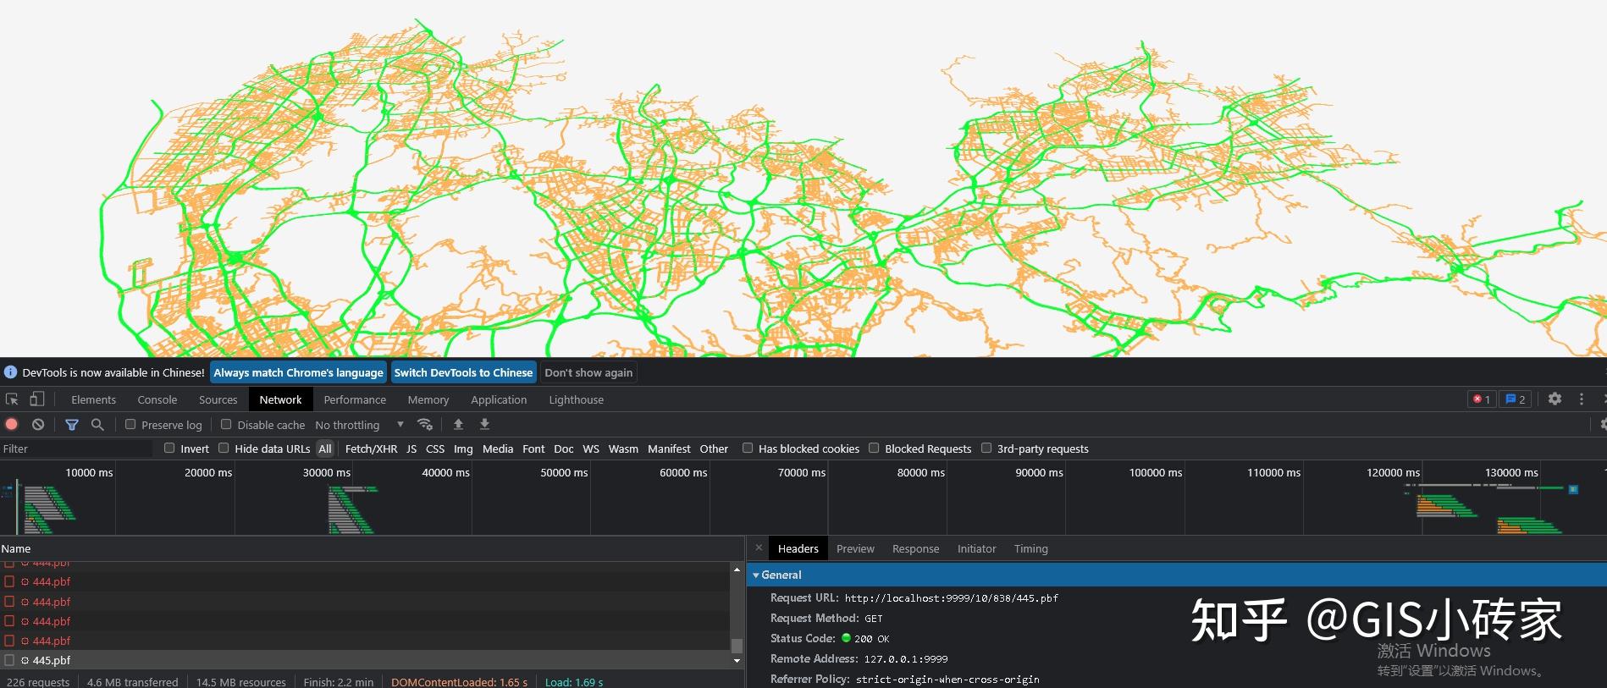Open DevTools settings gear
Viewport: 1607px width, 688px height.
click(1555, 399)
